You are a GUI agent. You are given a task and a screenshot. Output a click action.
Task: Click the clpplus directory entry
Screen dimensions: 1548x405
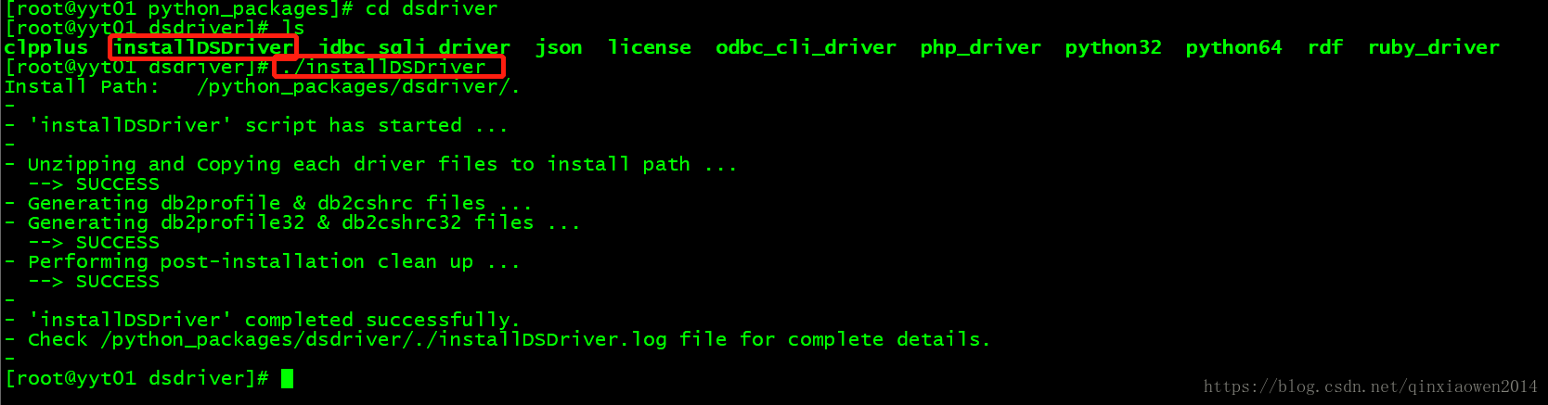click(46, 47)
